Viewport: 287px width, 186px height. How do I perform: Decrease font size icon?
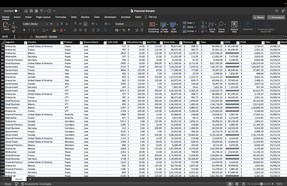(x=67, y=24)
